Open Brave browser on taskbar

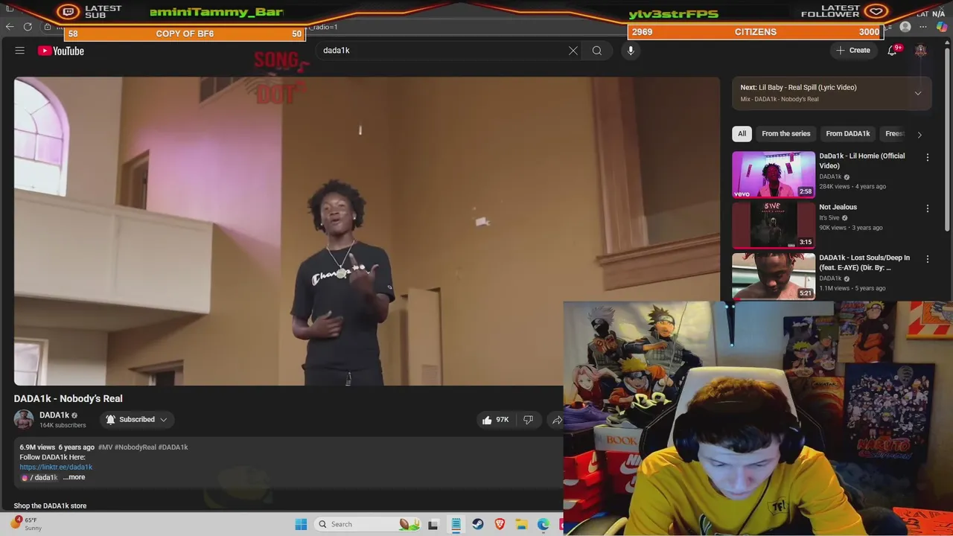[500, 524]
